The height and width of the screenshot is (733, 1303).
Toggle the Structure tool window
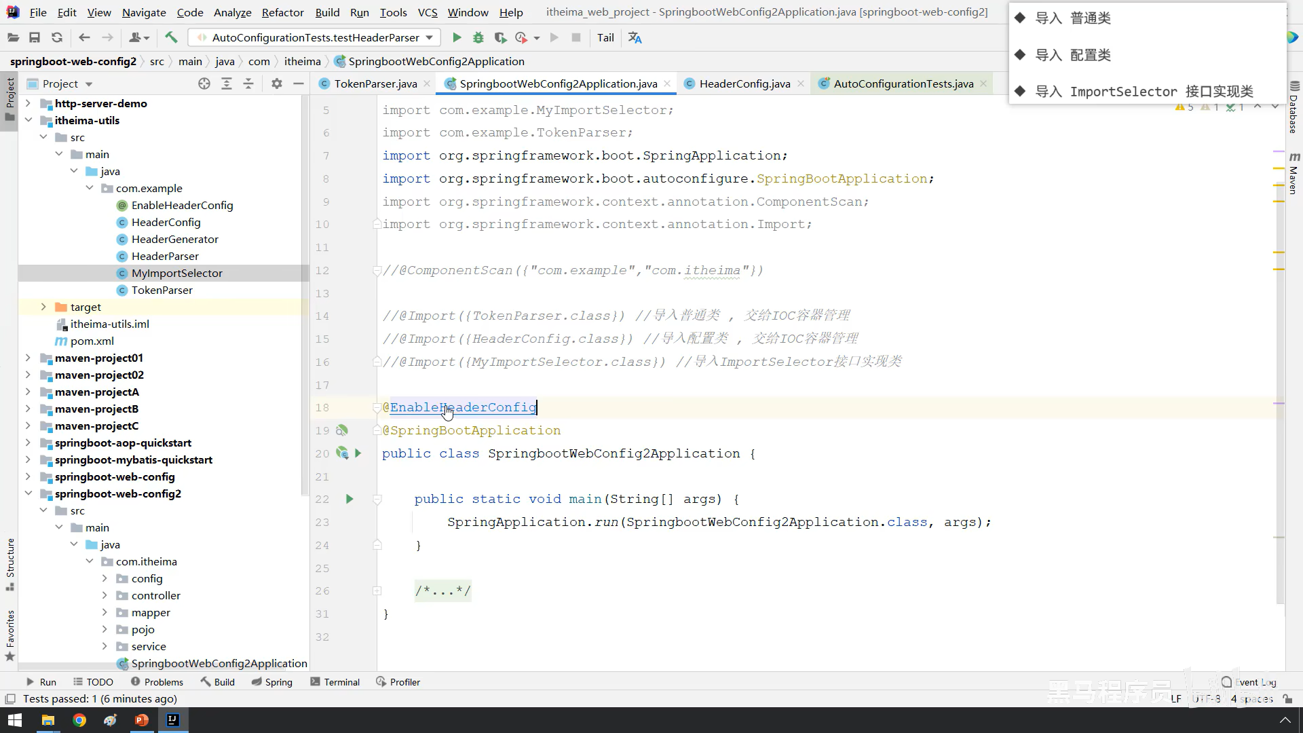(x=10, y=563)
